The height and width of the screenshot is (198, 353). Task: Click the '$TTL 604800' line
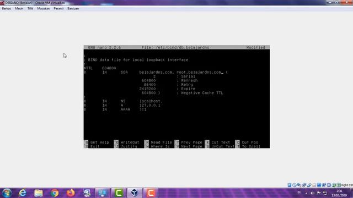tap(100, 68)
